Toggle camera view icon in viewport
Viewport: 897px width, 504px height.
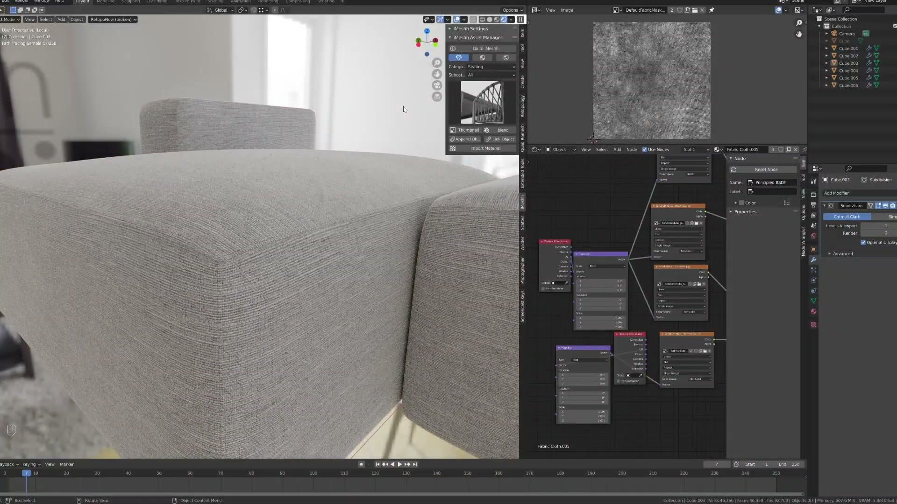(x=437, y=85)
